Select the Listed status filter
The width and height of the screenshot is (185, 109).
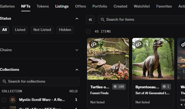(x=20, y=30)
